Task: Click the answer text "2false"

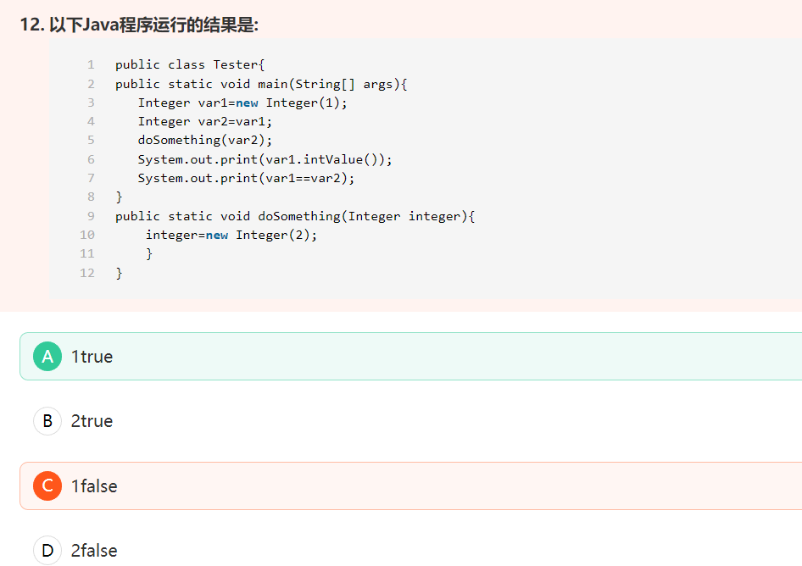Action: click(x=94, y=551)
